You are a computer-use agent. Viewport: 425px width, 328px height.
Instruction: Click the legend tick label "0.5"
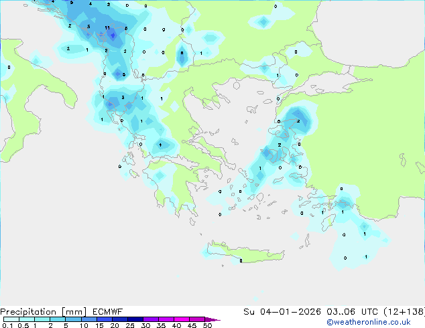pos(23,325)
